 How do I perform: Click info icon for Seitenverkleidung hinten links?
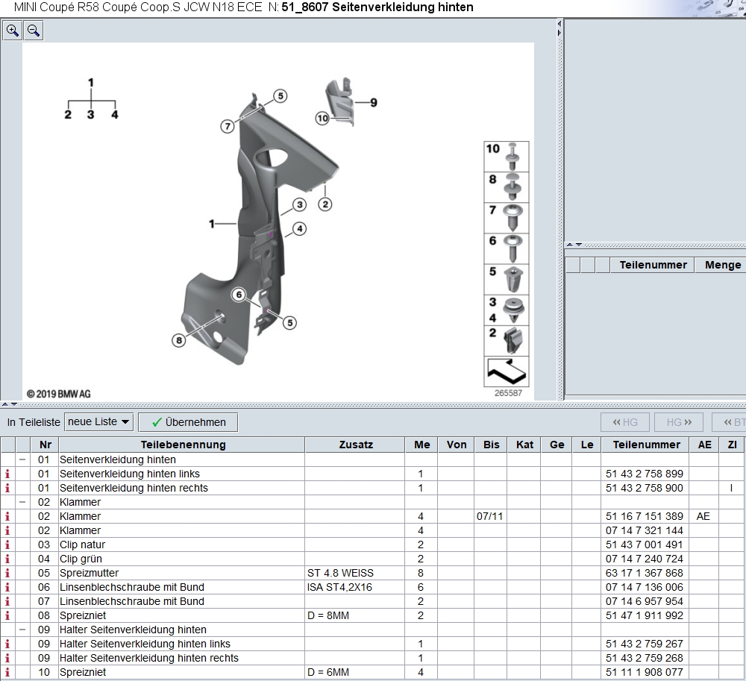pyautogui.click(x=8, y=474)
